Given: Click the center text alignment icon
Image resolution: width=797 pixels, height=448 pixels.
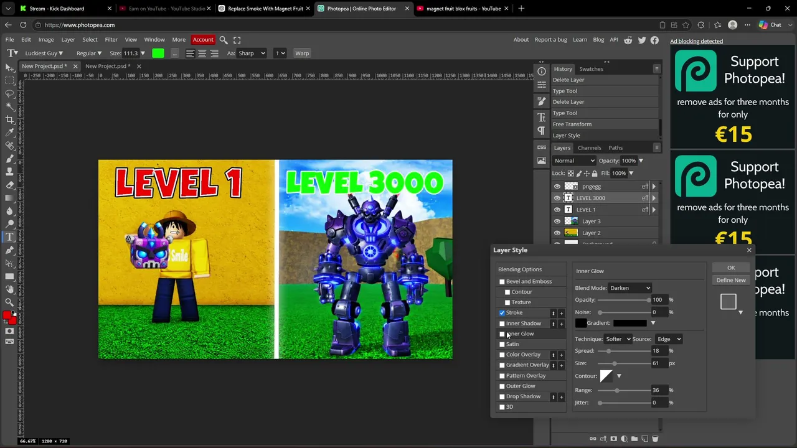Looking at the screenshot, I should [x=202, y=54].
